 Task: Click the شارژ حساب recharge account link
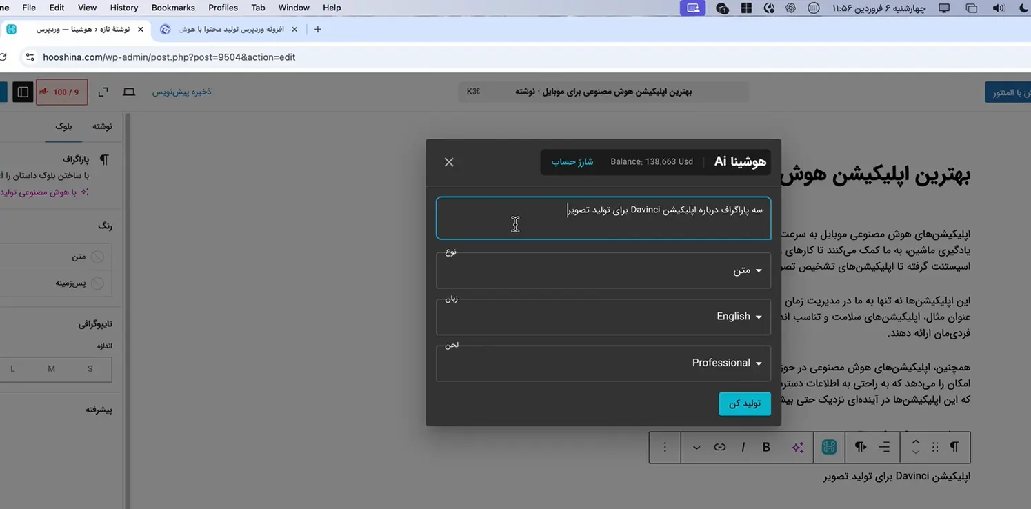pyautogui.click(x=572, y=161)
